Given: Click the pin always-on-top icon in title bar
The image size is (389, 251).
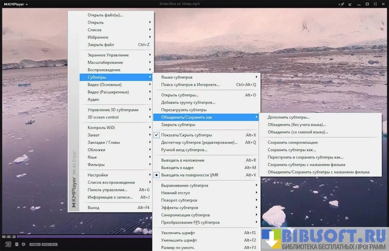Looking at the screenshot, I should pyautogui.click(x=341, y=4).
